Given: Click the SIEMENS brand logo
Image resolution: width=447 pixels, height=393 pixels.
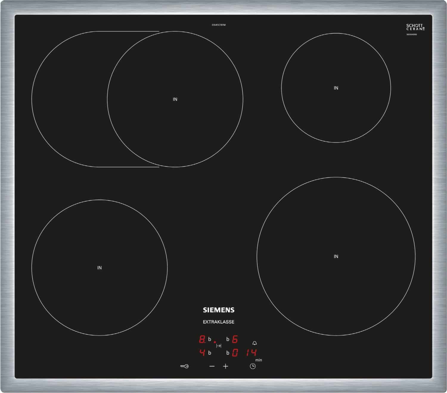Looking at the screenshot, I should coord(219,310).
